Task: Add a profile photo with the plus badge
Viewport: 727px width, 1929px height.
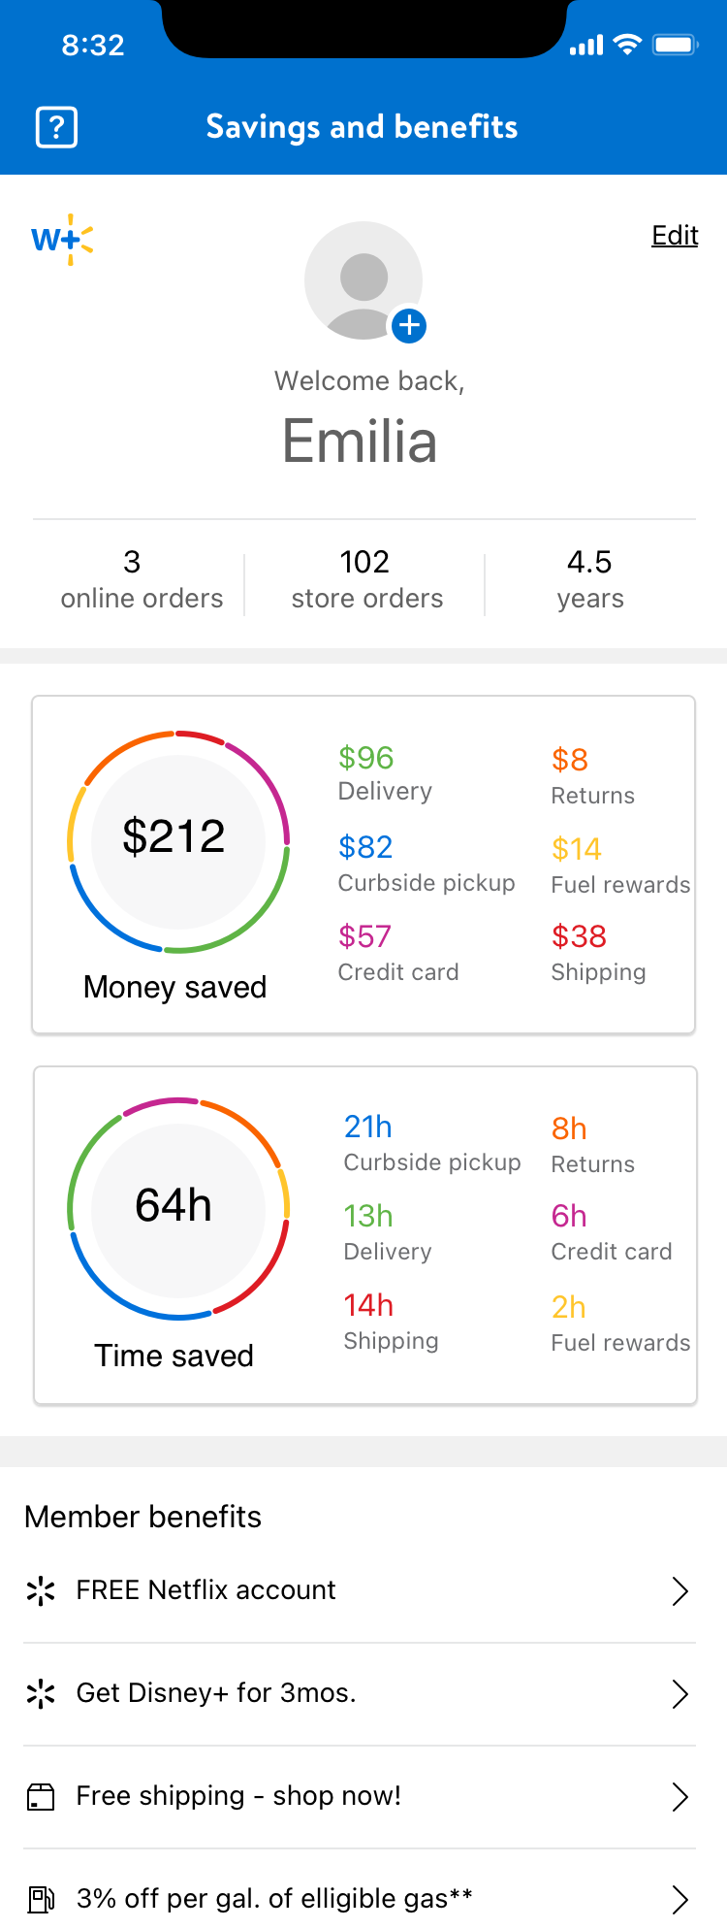Action: (x=409, y=325)
